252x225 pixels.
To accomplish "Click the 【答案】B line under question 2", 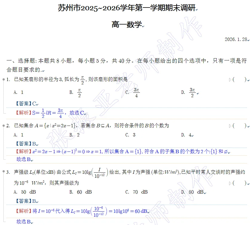I will coord(26,144).
